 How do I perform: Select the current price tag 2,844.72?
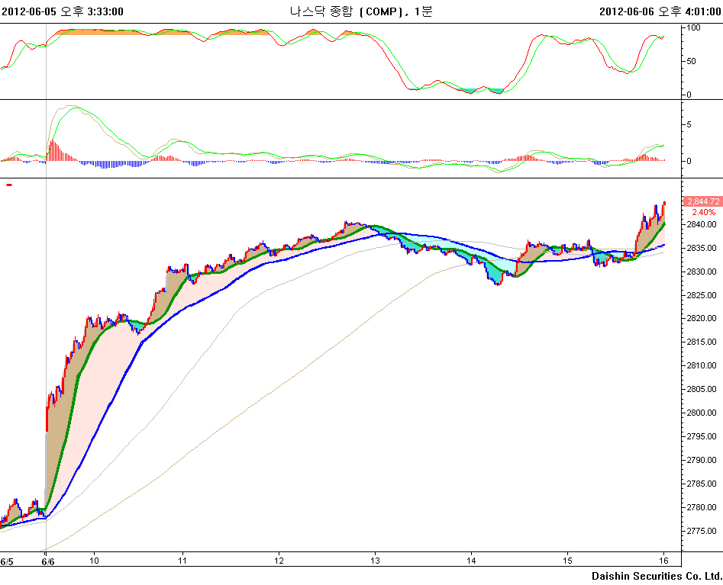point(702,201)
